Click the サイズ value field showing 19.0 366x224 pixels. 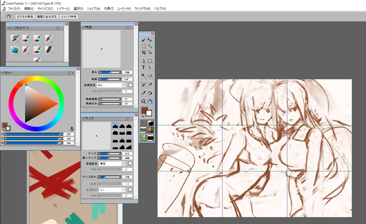(127, 154)
